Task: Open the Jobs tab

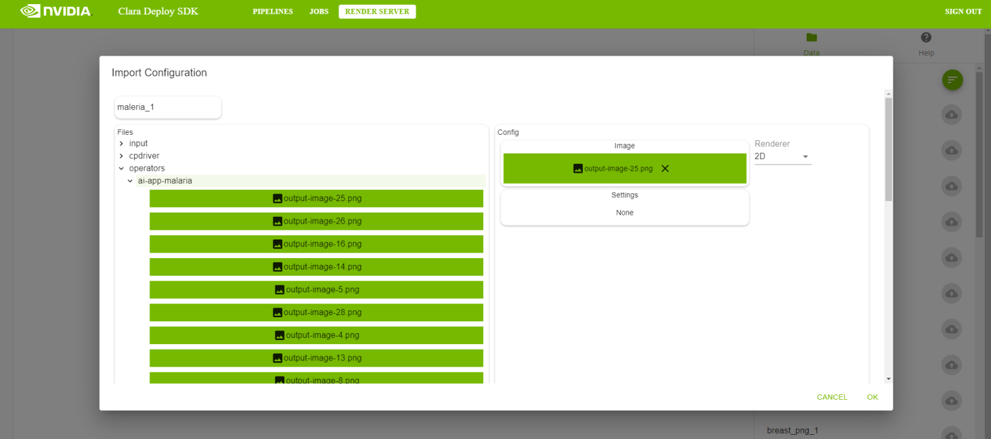Action: coord(319,12)
